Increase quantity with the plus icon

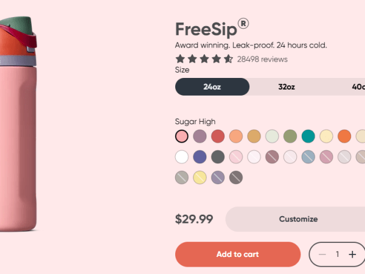tap(352, 255)
